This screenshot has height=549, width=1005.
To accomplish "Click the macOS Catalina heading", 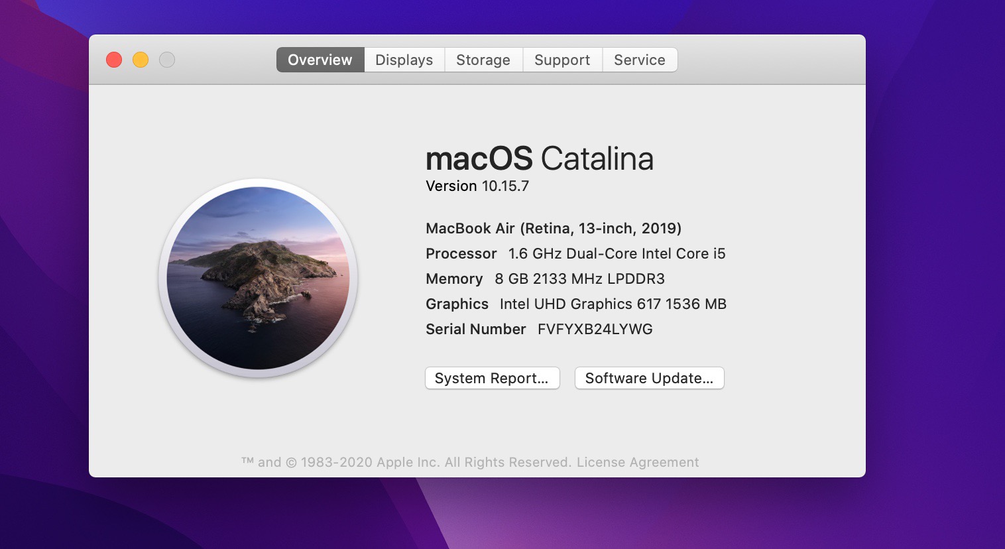I will point(539,158).
